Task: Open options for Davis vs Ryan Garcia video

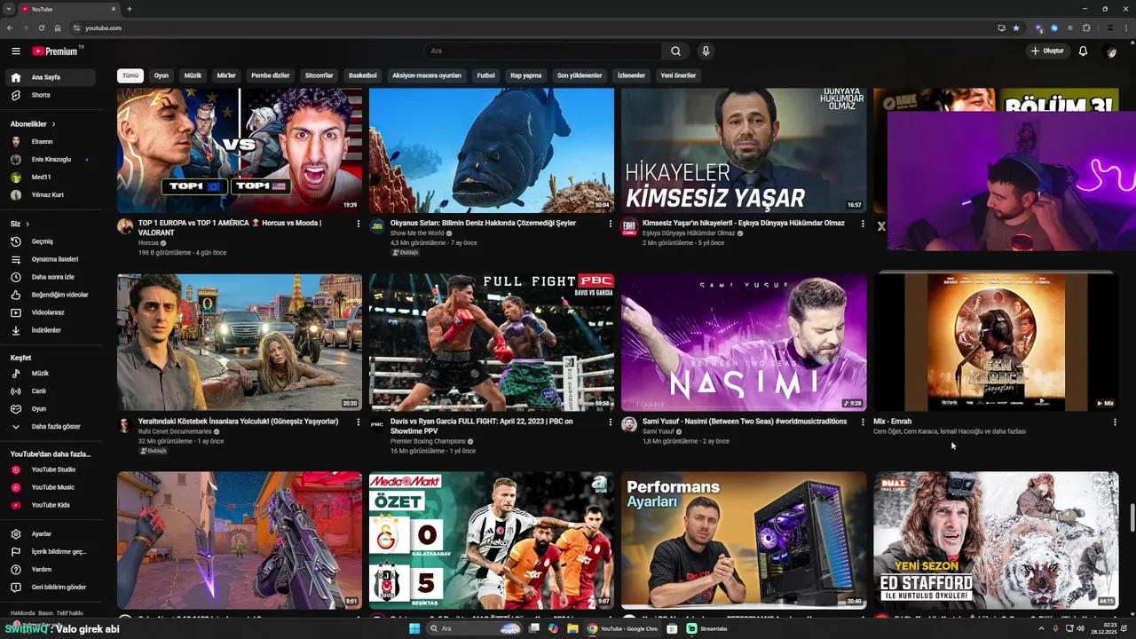Action: coord(611,422)
